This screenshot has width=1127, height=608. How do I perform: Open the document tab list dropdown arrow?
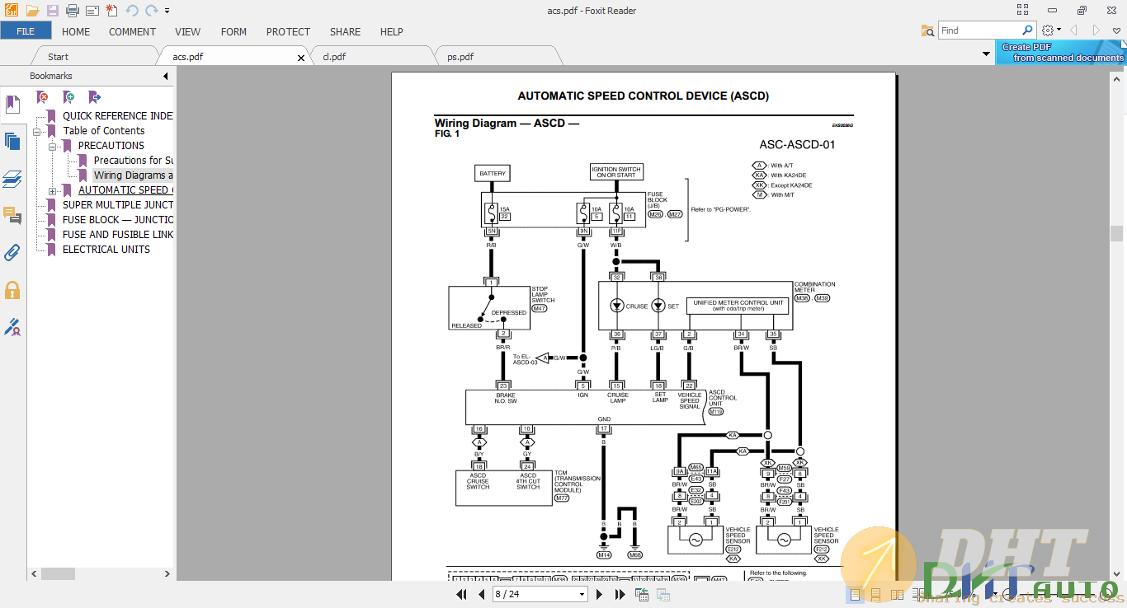986,54
